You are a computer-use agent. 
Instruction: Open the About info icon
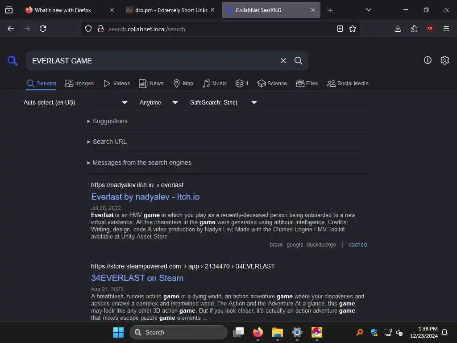click(x=427, y=60)
